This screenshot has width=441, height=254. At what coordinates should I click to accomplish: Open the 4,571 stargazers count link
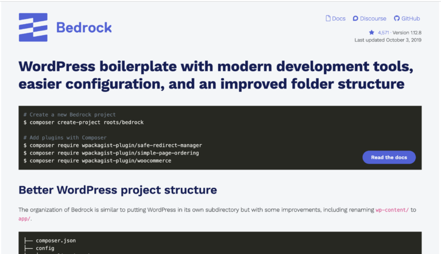coord(384,33)
